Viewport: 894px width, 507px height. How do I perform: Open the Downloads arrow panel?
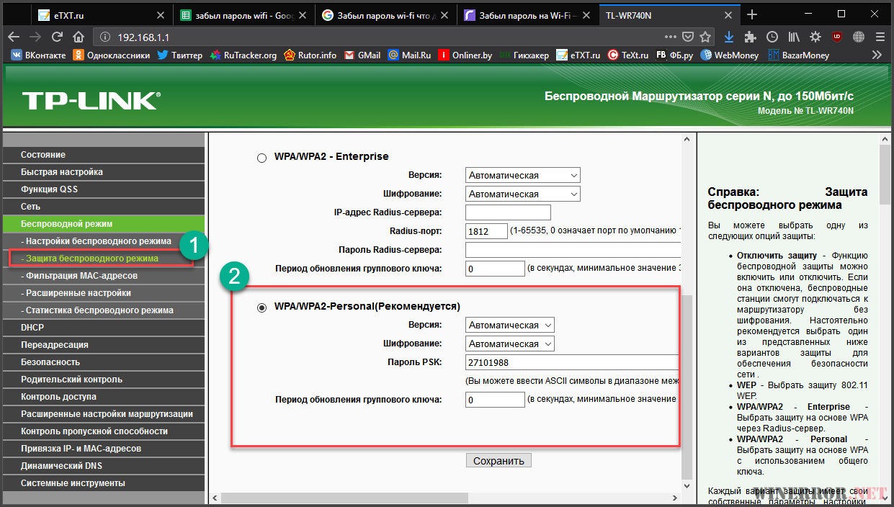tap(729, 36)
